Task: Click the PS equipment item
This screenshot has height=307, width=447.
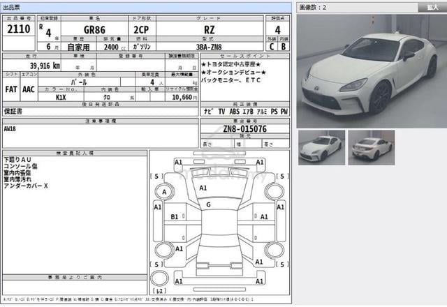Action: coord(274,112)
